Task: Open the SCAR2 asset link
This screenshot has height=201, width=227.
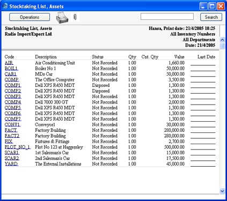Action: pyautogui.click(x=12, y=158)
